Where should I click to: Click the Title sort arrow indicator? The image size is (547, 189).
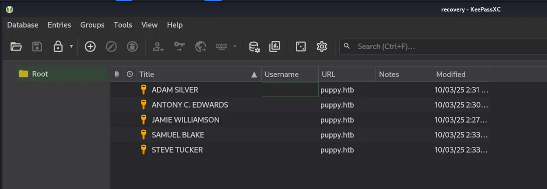pyautogui.click(x=254, y=74)
